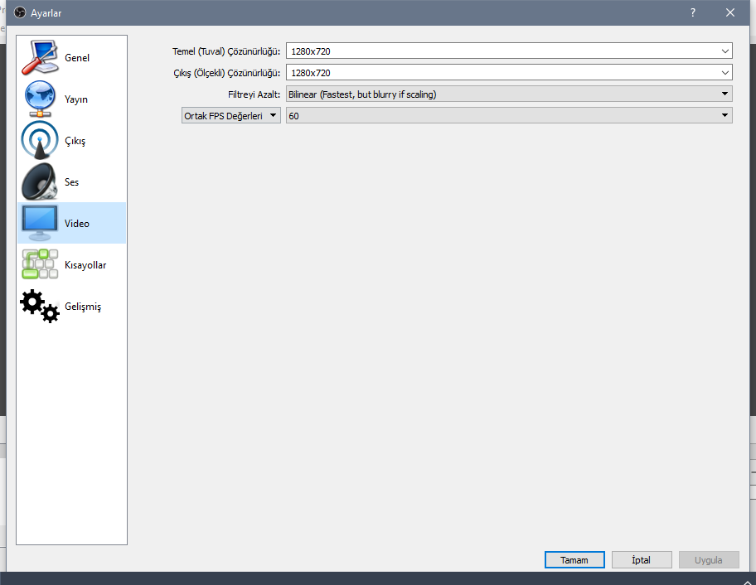This screenshot has height=585, width=756.
Task: Select the Video monitor icon
Action: pos(40,223)
